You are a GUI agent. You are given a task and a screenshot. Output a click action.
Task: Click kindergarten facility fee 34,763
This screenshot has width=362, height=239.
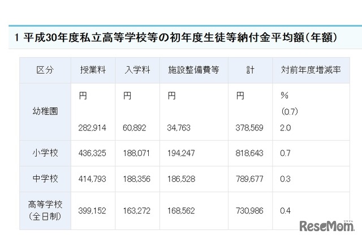point(179,128)
